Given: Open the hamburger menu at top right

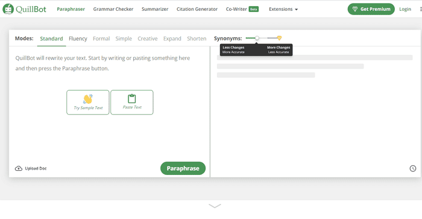Looking at the screenshot, I should click(421, 9).
